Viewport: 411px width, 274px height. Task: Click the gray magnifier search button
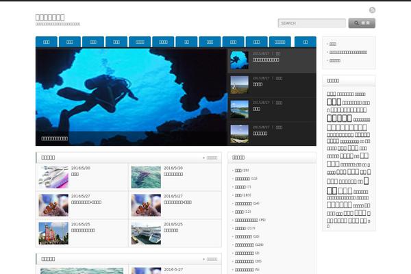coord(362,23)
